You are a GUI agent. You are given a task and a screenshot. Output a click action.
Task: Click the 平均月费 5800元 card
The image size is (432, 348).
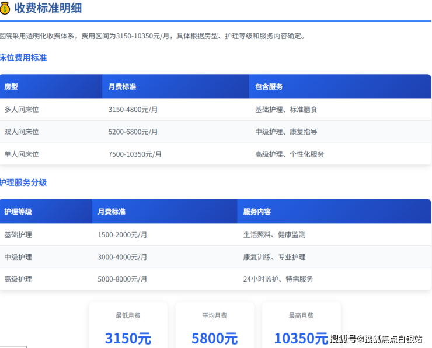[214, 326]
